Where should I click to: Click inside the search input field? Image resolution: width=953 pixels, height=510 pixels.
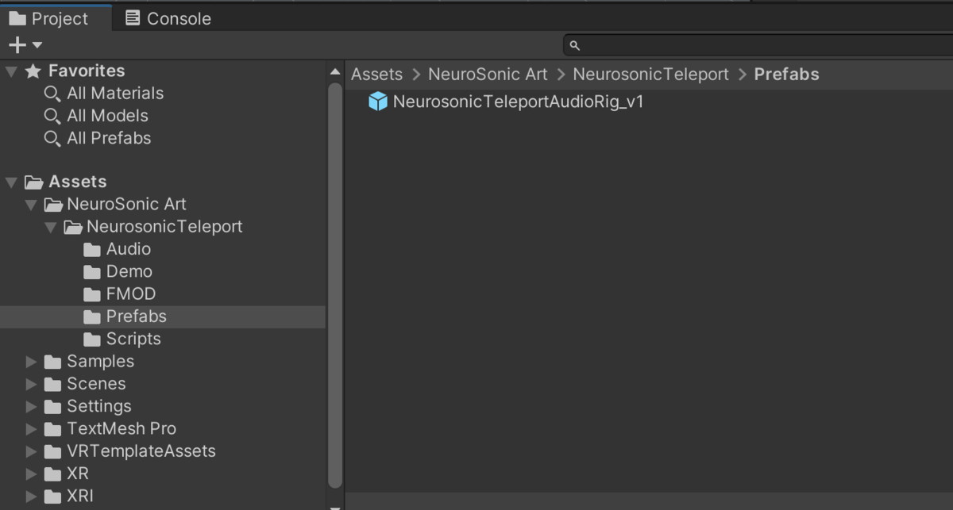[x=715, y=45]
